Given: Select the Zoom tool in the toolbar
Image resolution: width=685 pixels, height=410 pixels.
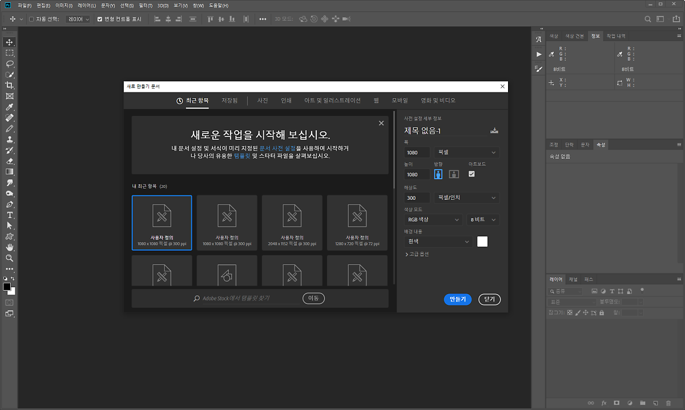Looking at the screenshot, I should pos(10,258).
